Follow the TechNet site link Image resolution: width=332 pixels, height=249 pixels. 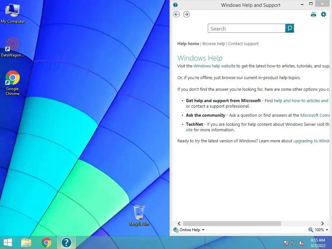pos(189,130)
